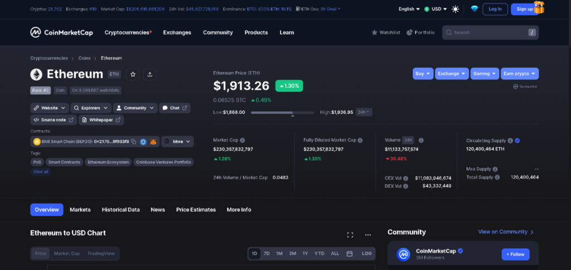Screen dimensions: 571x270
Task: Select the 1M chart range
Action: [279, 254]
